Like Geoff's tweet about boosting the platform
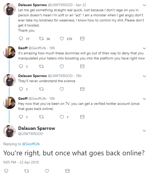Viewport: 154px width, 176px height. 62,67
